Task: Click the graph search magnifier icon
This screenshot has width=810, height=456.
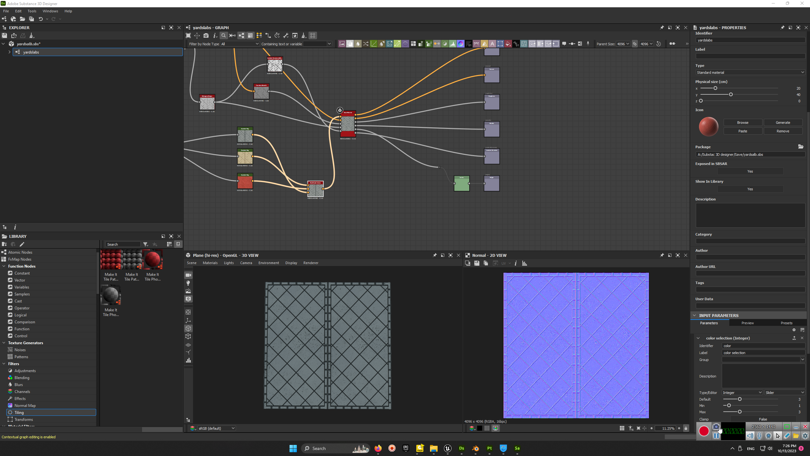Action: tap(223, 35)
